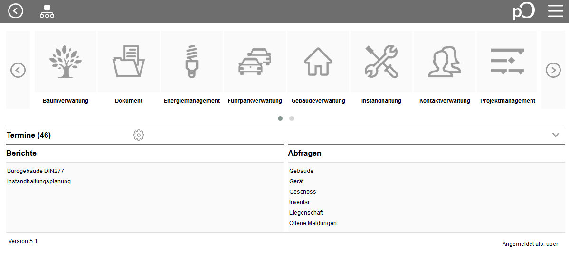Click the Gebäudeverwaltung label

pos(318,101)
